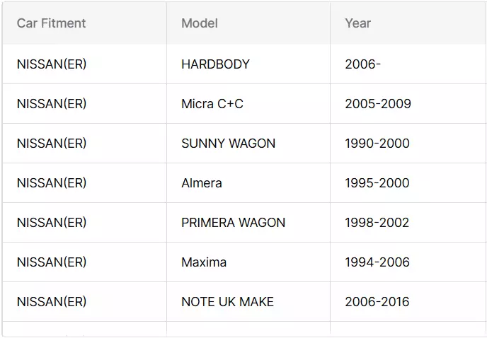Click the Model column header
487x338 pixels.
coord(248,23)
